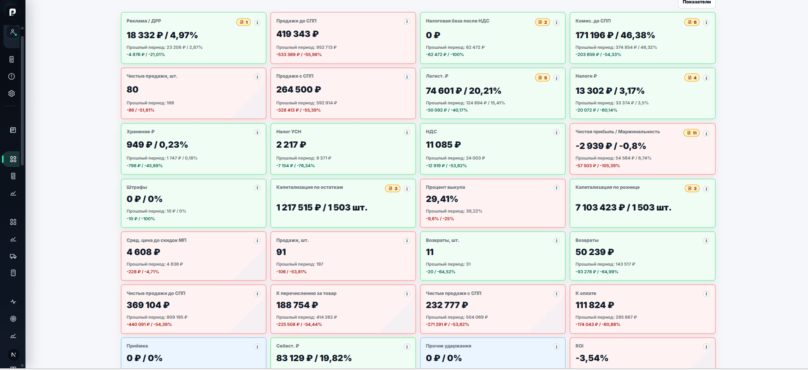Open notes badge 11 on Чистая прибыль card

(691, 133)
